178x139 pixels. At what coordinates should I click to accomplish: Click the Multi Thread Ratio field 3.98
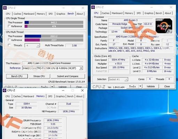74,46
